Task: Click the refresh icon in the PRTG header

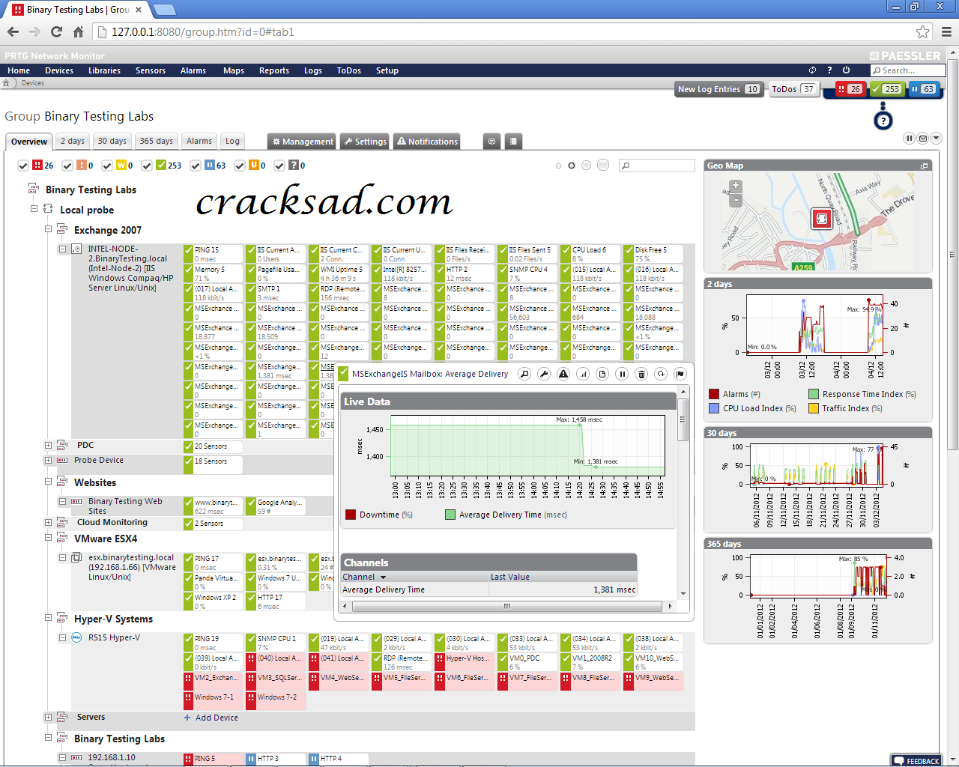Action: tap(812, 70)
